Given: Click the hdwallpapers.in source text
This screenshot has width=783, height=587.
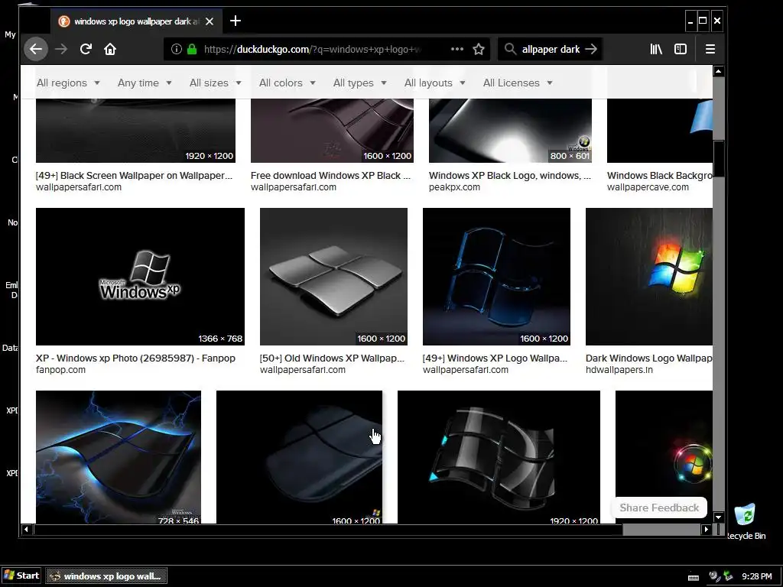Looking at the screenshot, I should 619,370.
